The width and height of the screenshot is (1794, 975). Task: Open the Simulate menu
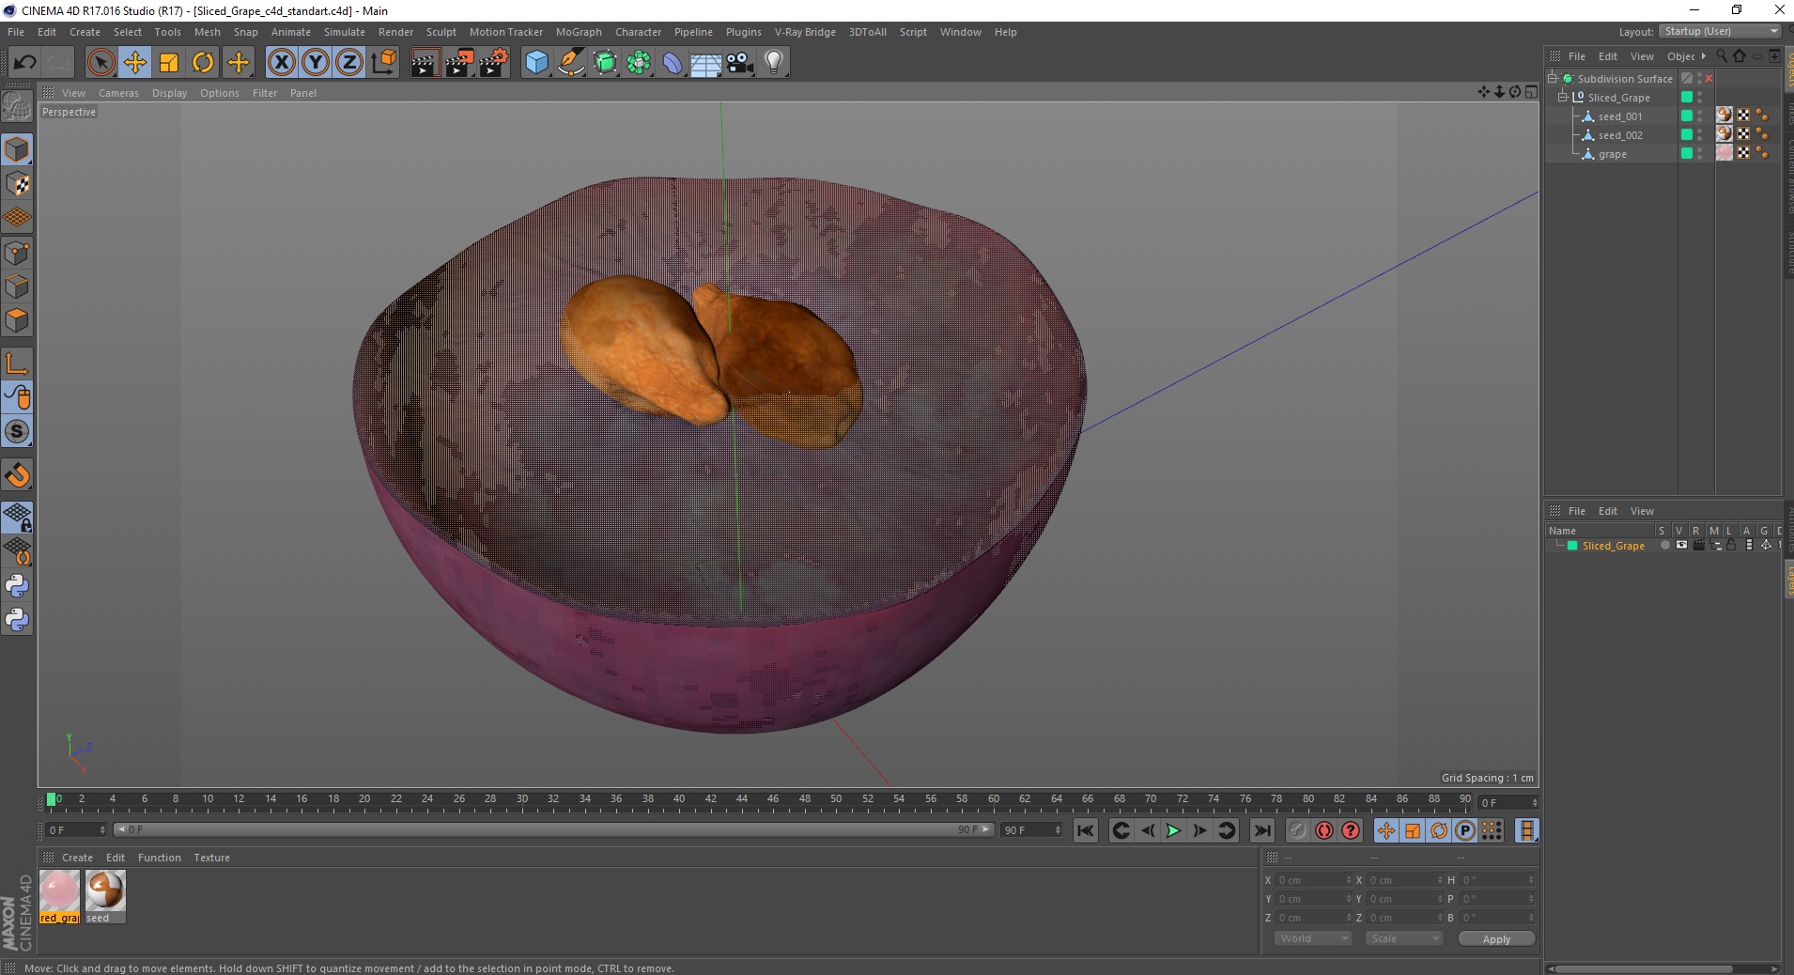345,32
